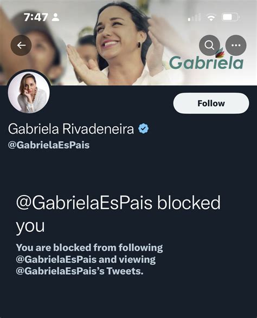Image resolution: width=257 pixels, height=318 pixels.
Task: Click the word 'you' in the blocked heading
Action: pos(30,226)
